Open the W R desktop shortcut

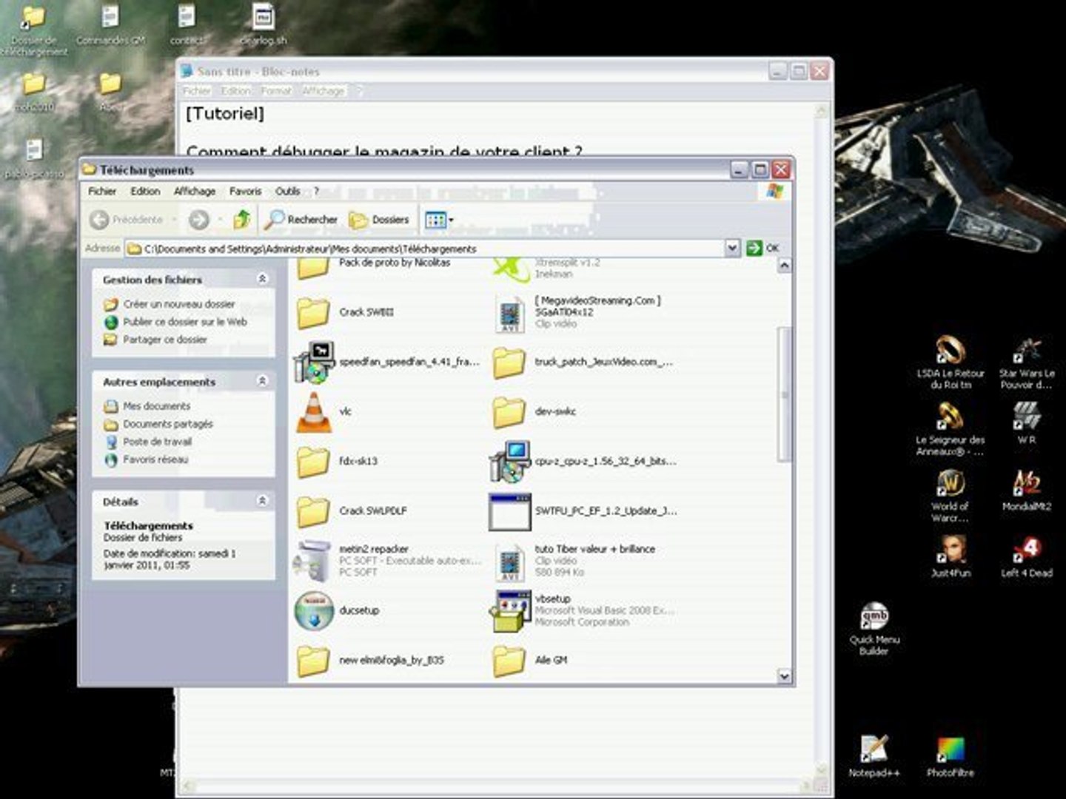pos(1026,423)
